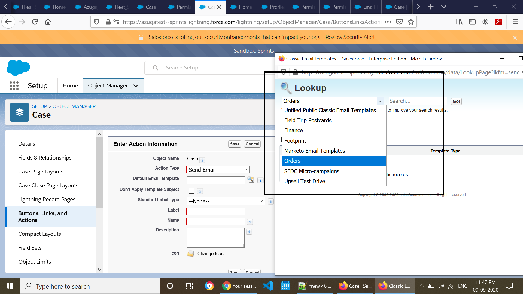Open Chrome session in taskbar
Screen dimensions: 523x294
(x=239, y=286)
